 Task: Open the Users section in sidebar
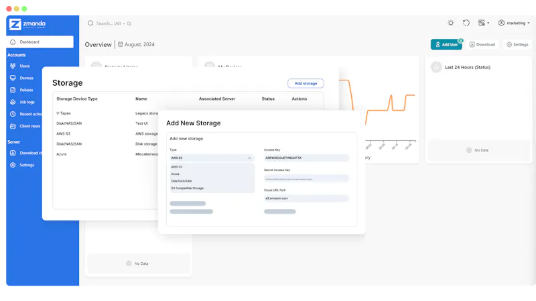click(x=25, y=66)
